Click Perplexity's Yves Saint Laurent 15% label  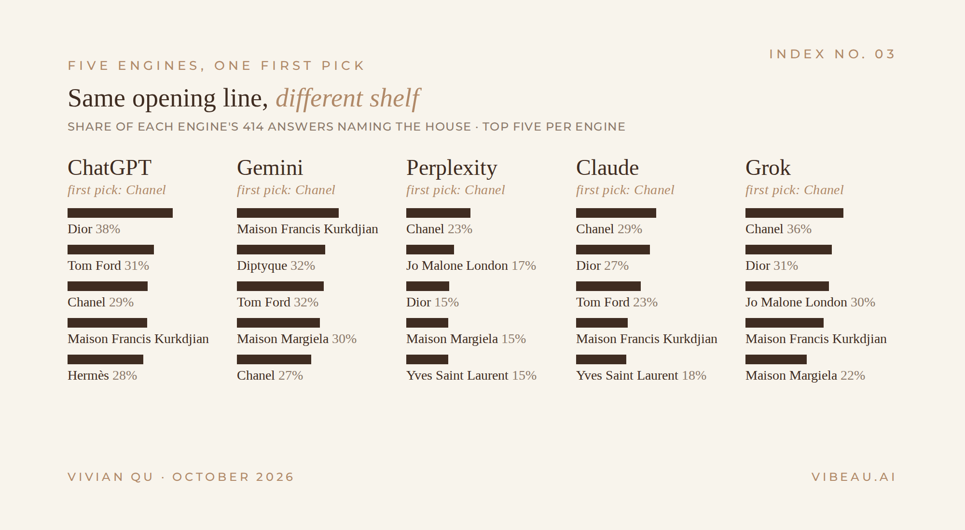471,375
